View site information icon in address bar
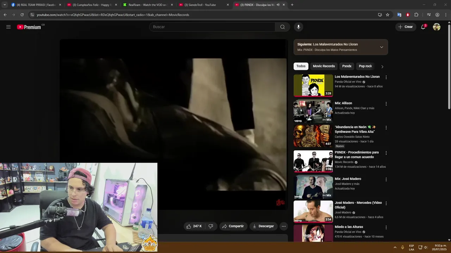The height and width of the screenshot is (253, 451). click(x=32, y=15)
